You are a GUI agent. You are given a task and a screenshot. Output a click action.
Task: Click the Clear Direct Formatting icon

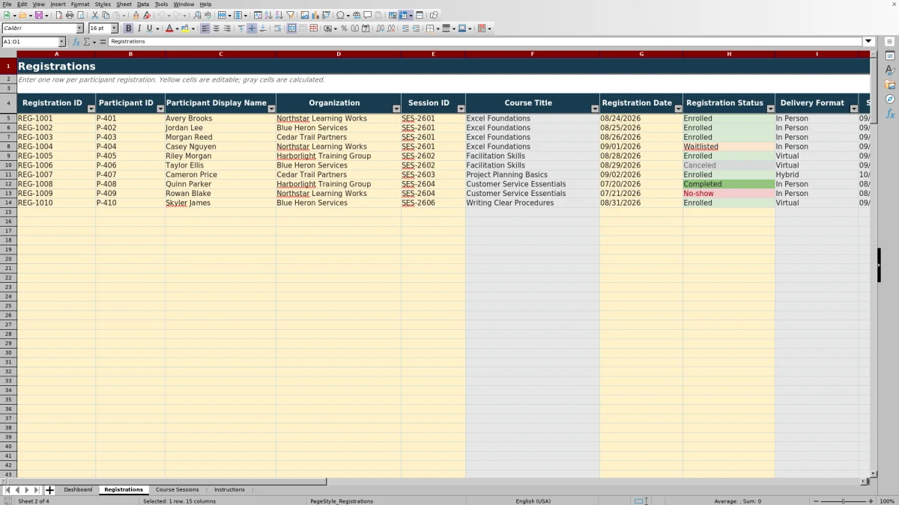point(147,15)
